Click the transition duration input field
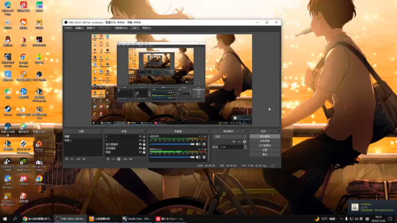The image size is (397, 223). coord(231,147)
